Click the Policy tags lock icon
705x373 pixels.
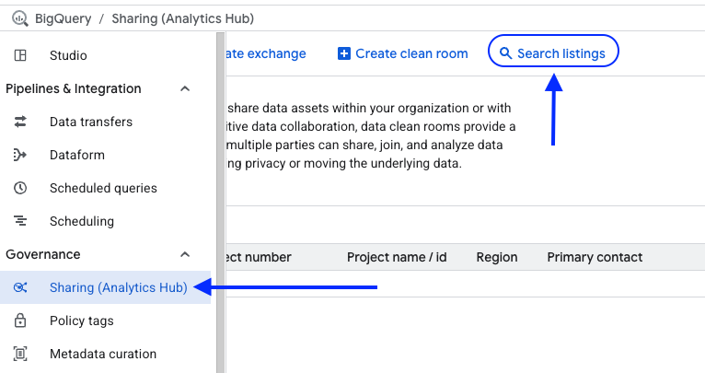pyautogui.click(x=20, y=321)
